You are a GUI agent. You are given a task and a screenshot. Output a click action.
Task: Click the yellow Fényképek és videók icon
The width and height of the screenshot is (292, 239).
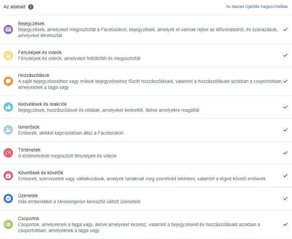pos(8,55)
